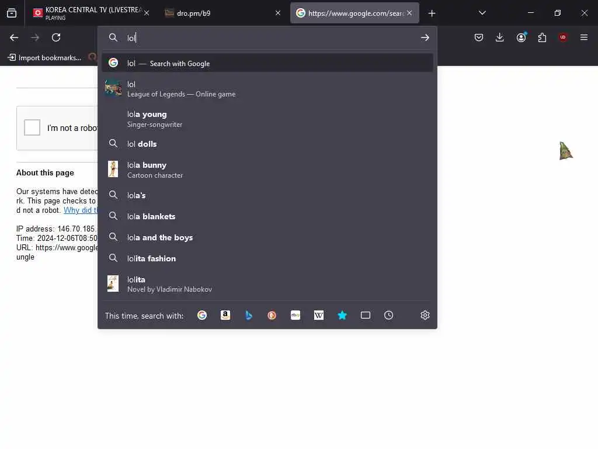Open the Extensions menu
598x449 pixels.
542,37
